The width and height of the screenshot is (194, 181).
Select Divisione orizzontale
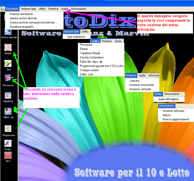[141, 85]
